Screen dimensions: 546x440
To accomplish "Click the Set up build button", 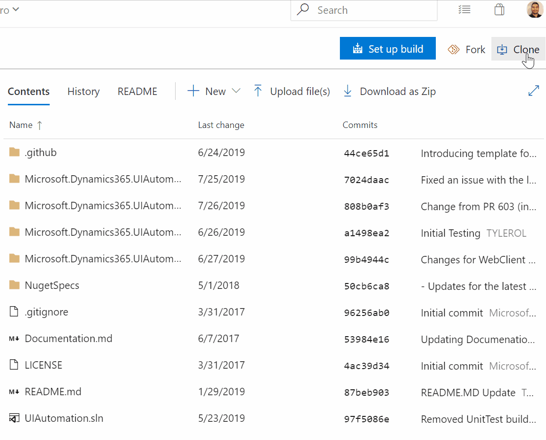I will (388, 49).
